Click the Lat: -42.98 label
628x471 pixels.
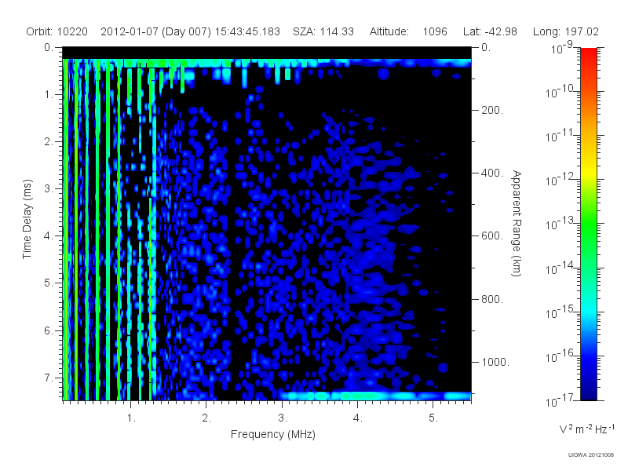tap(490, 31)
